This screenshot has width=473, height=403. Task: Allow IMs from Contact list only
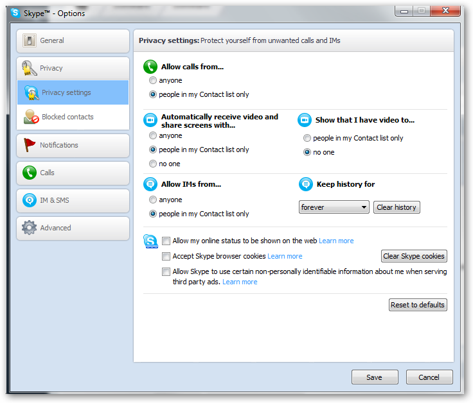click(153, 214)
